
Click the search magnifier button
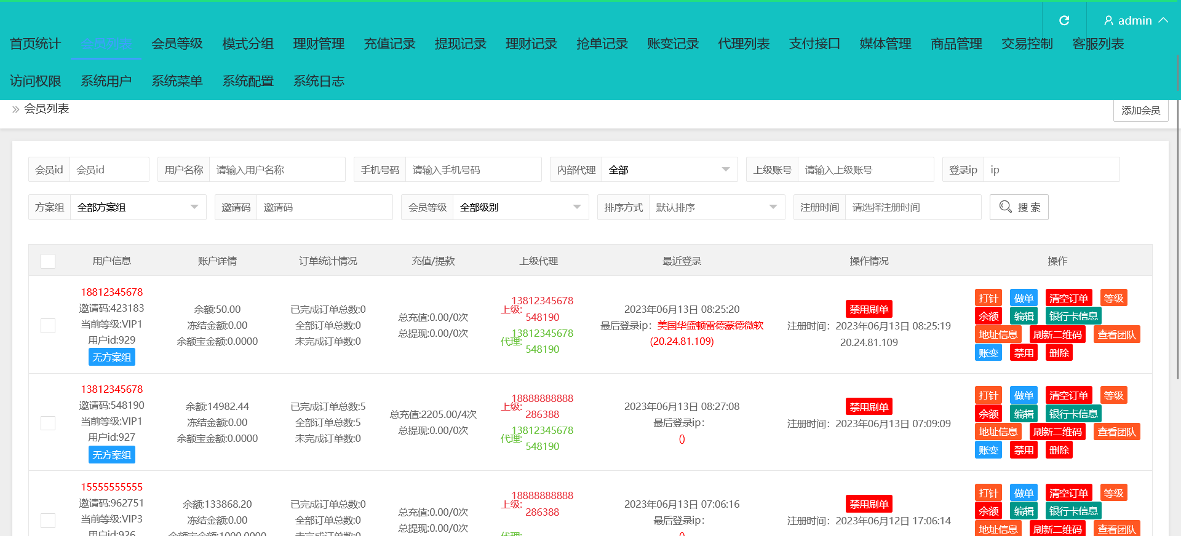tap(1019, 207)
